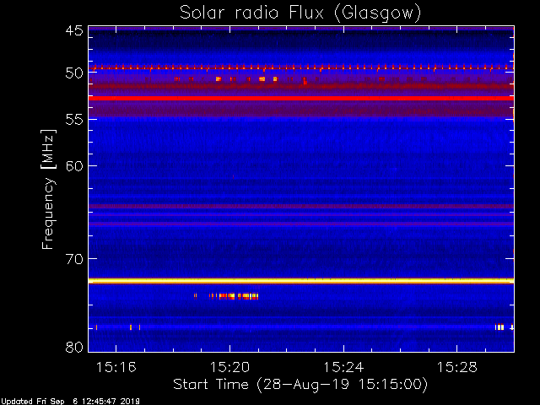The image size is (540, 405).
Task: Click the 45 frequency tick label
Action: pos(74,30)
